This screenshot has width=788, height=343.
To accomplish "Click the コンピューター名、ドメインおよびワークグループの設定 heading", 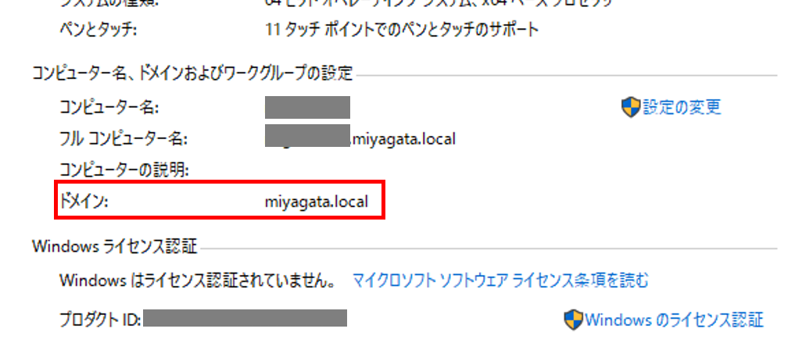I will pos(192,73).
